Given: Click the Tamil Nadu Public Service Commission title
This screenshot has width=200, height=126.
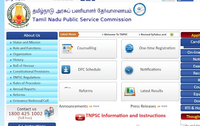Looking at the screenshot, I should coord(82,20).
